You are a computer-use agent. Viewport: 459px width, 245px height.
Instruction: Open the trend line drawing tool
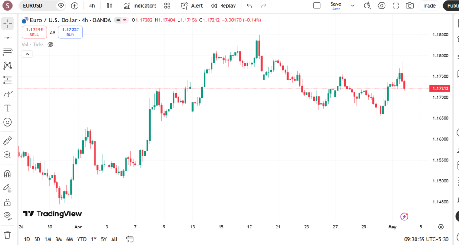point(8,38)
